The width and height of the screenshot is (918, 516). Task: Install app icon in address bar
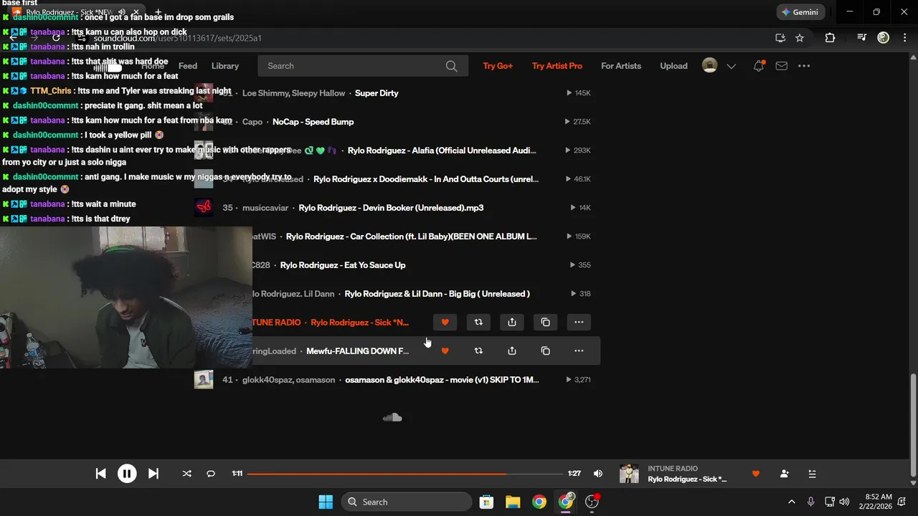click(780, 38)
